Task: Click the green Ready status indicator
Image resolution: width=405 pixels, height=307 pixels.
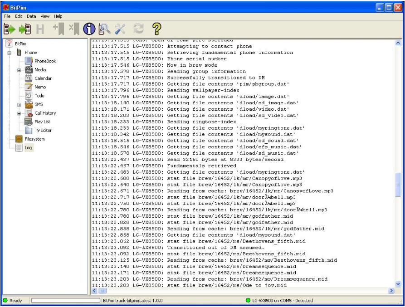Action: click(x=5, y=300)
